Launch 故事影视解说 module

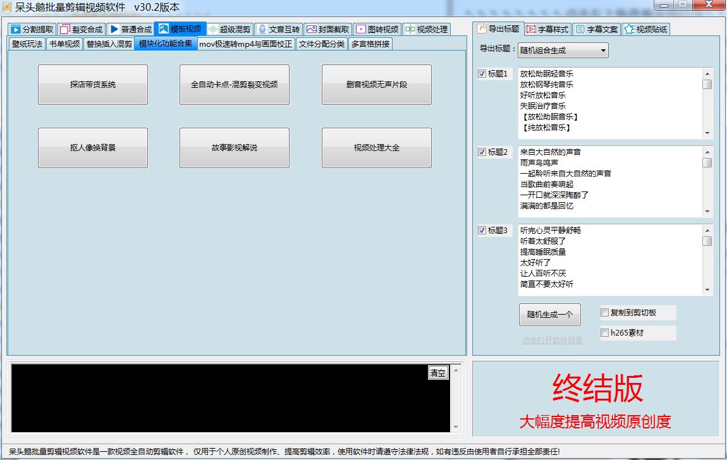coord(234,147)
